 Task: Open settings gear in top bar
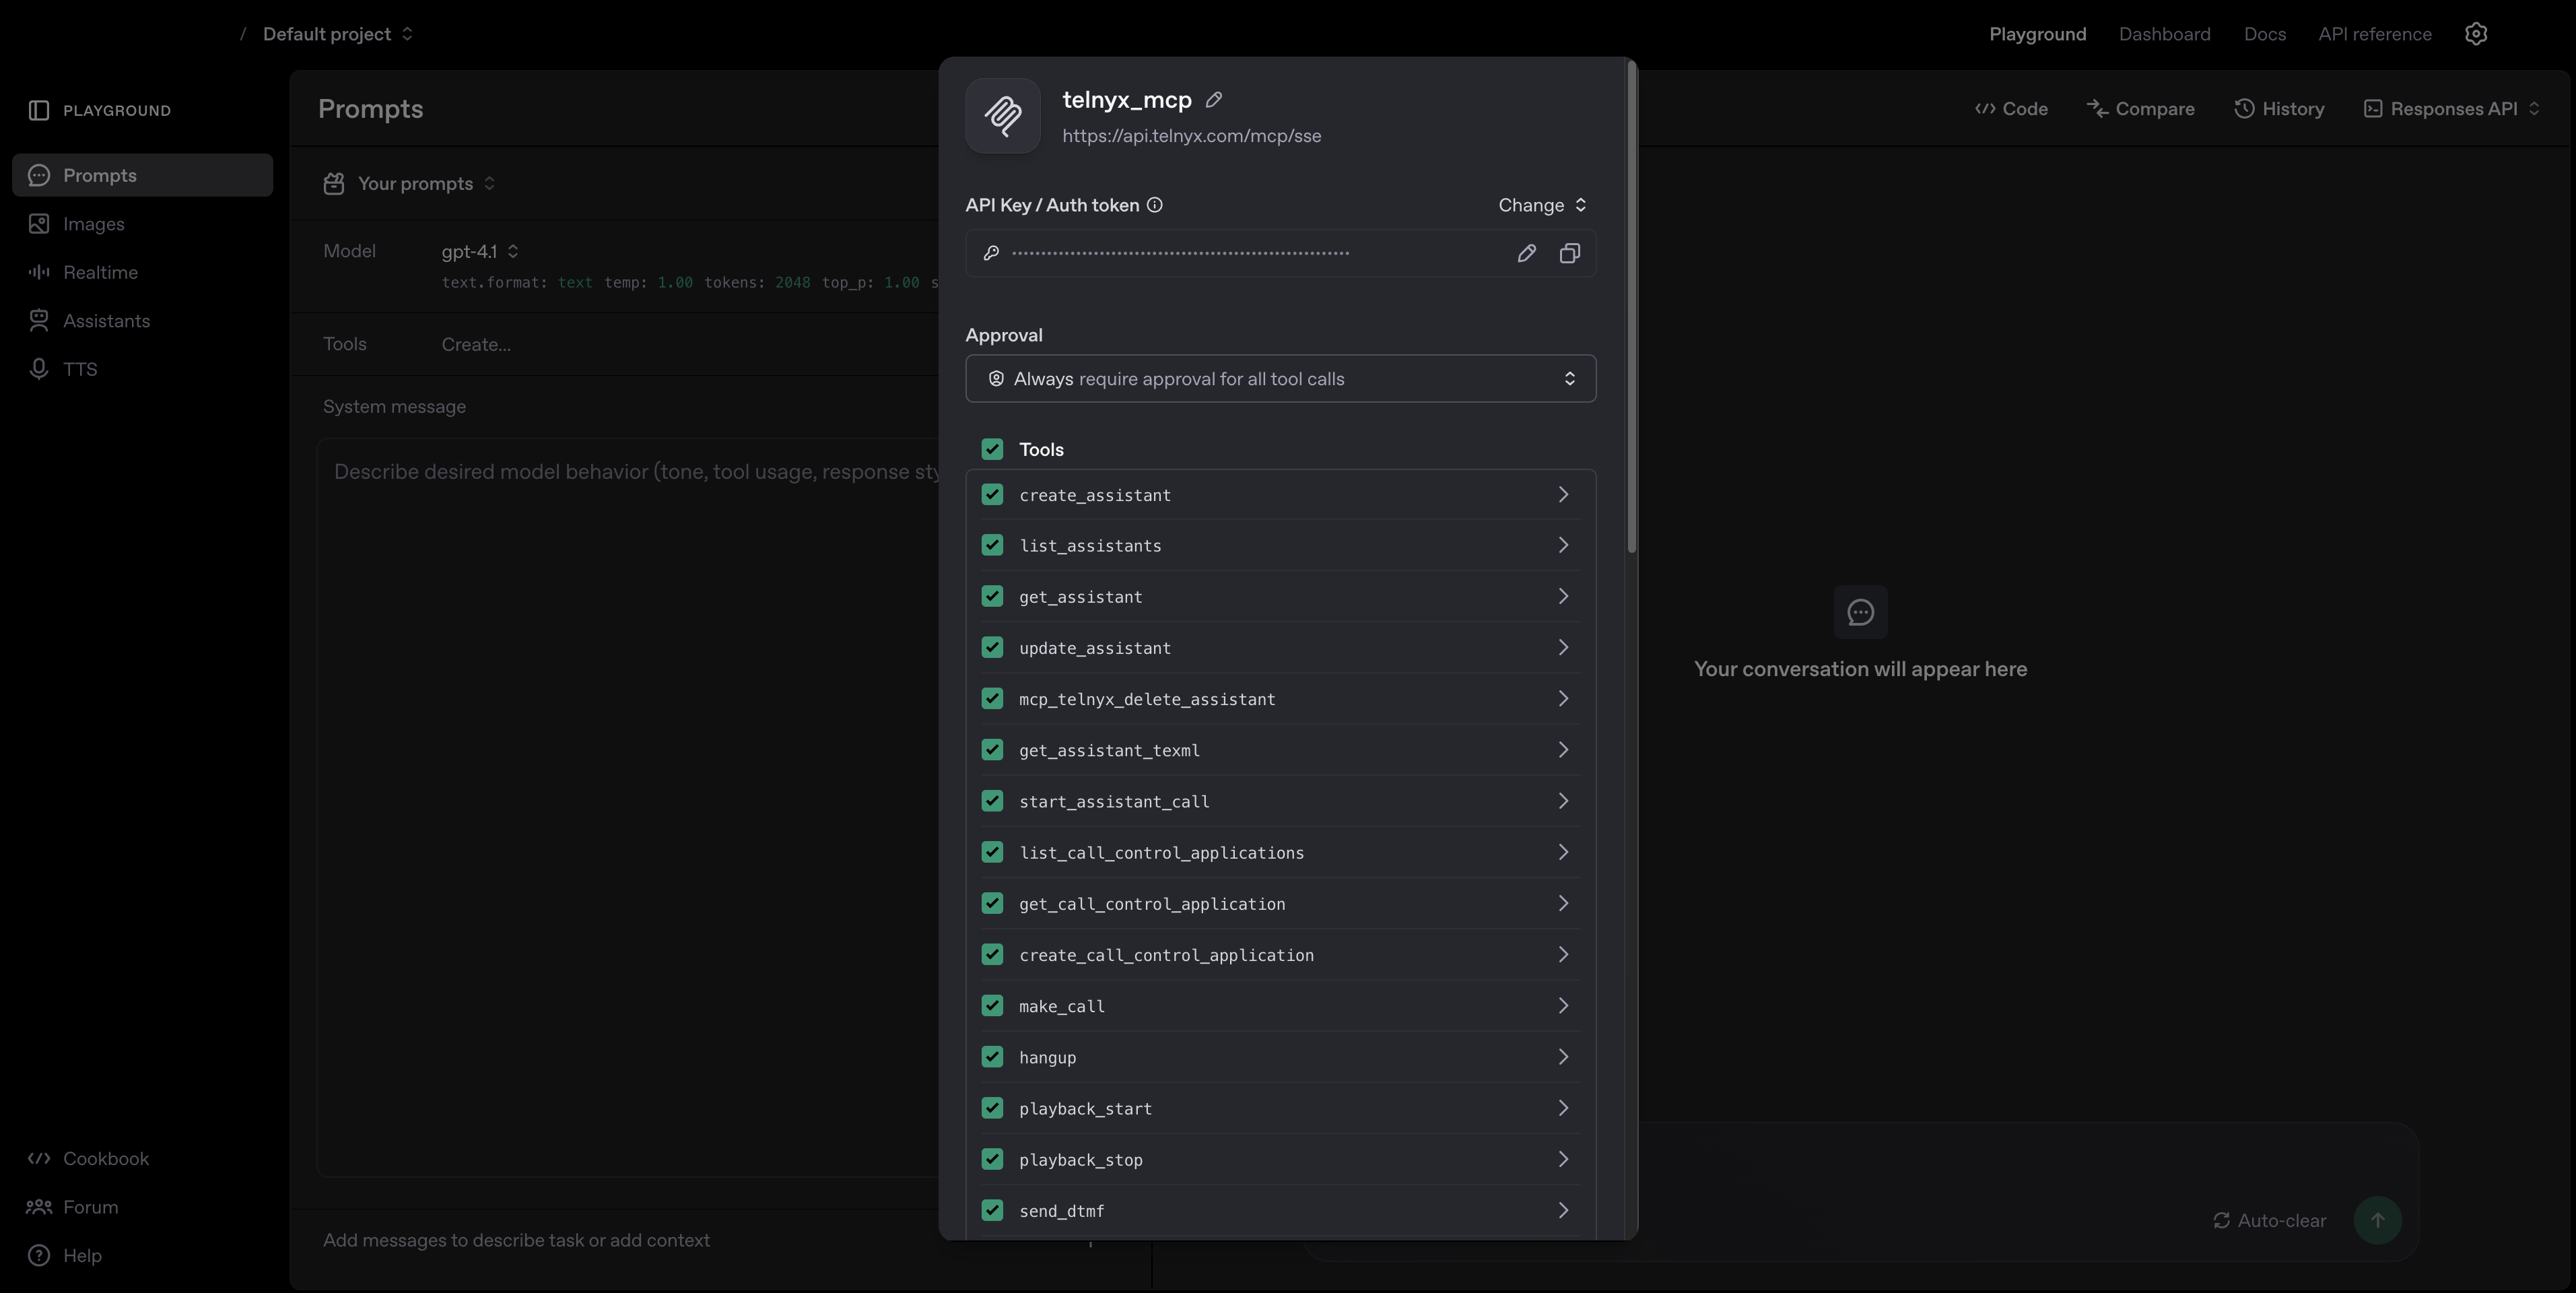coord(2475,34)
